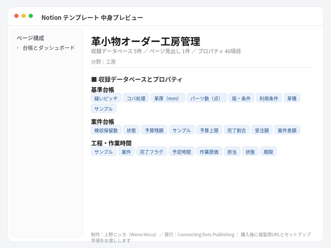Screen dimensions: 331x248
Task: Select 状態 tag under 案件台帳
Action: (x=132, y=130)
